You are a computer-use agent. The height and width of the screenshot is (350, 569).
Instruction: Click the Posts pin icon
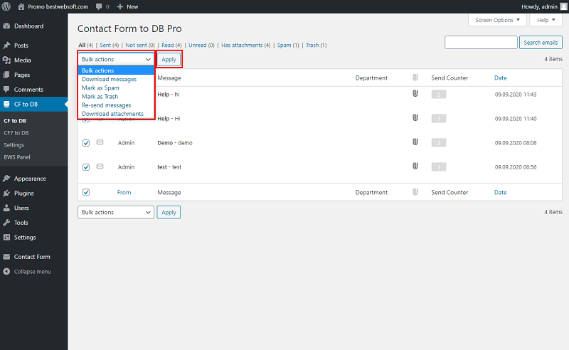pos(6,46)
